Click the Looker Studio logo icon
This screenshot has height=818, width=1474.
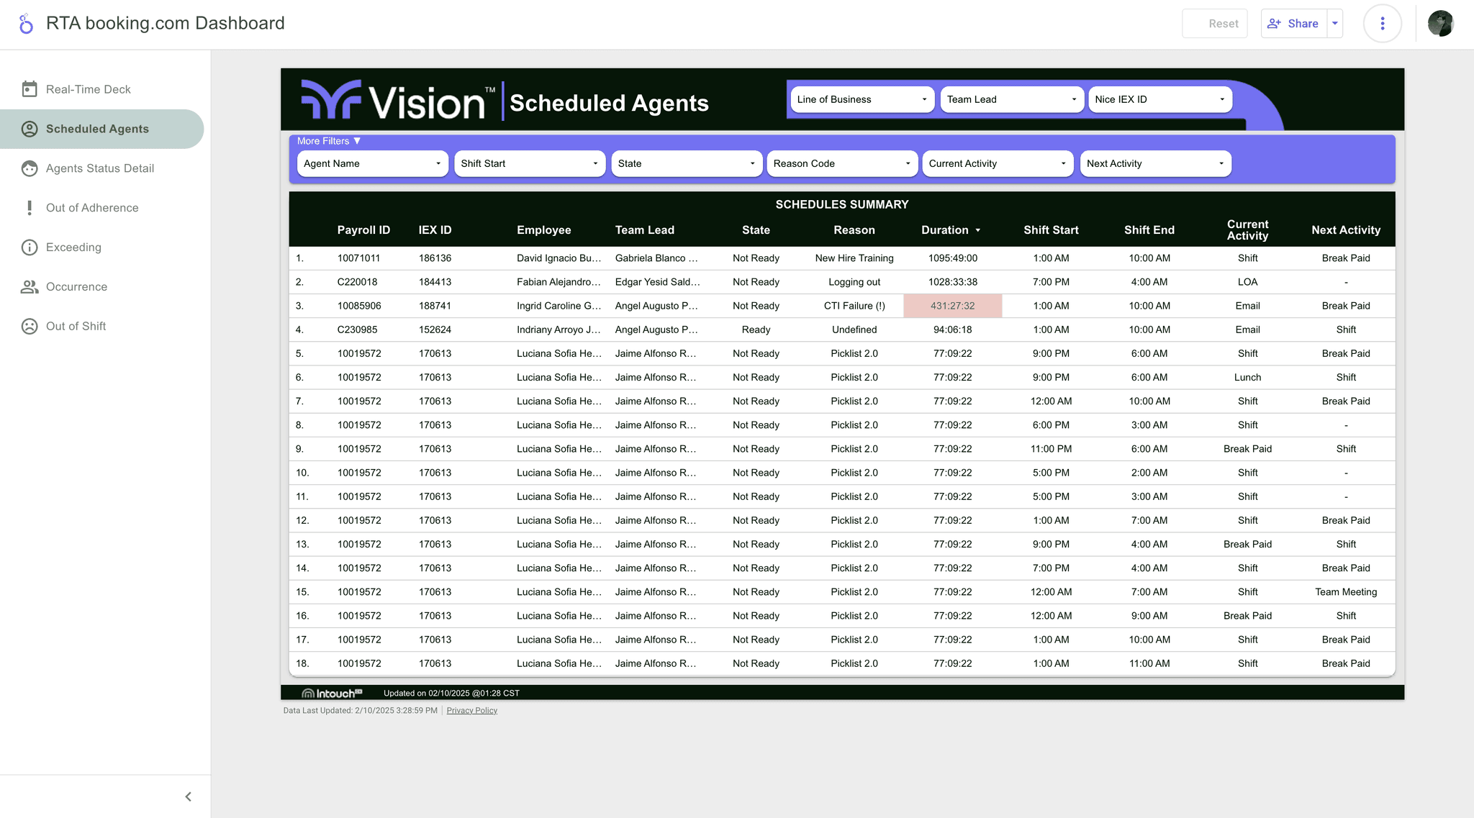(x=26, y=24)
